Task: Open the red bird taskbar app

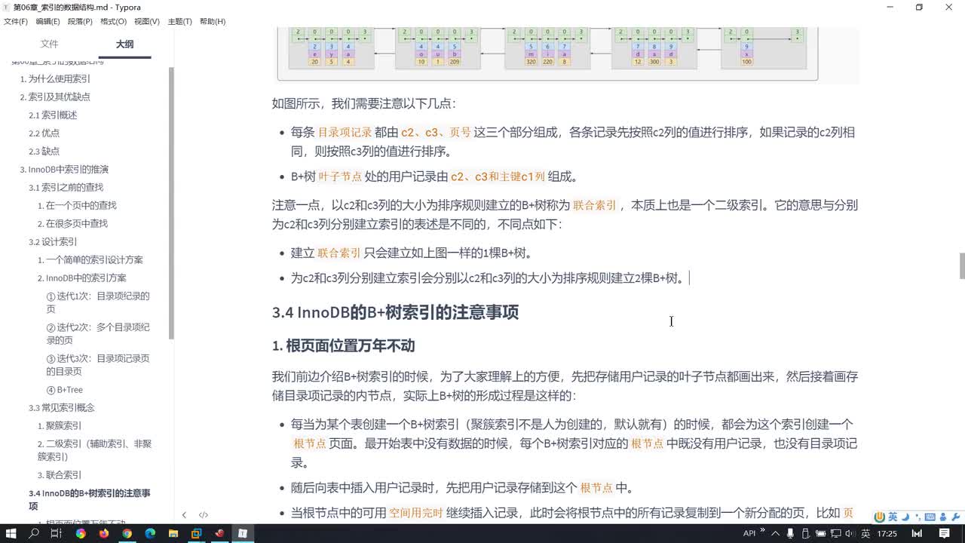Action: pyautogui.click(x=219, y=533)
